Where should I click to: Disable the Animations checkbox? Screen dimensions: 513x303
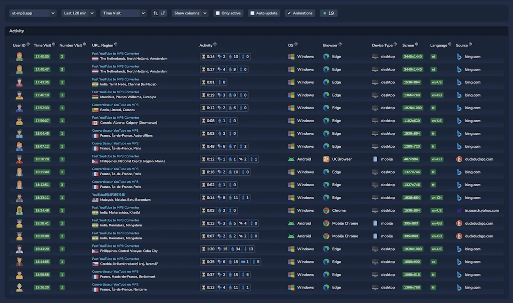[x=289, y=13]
